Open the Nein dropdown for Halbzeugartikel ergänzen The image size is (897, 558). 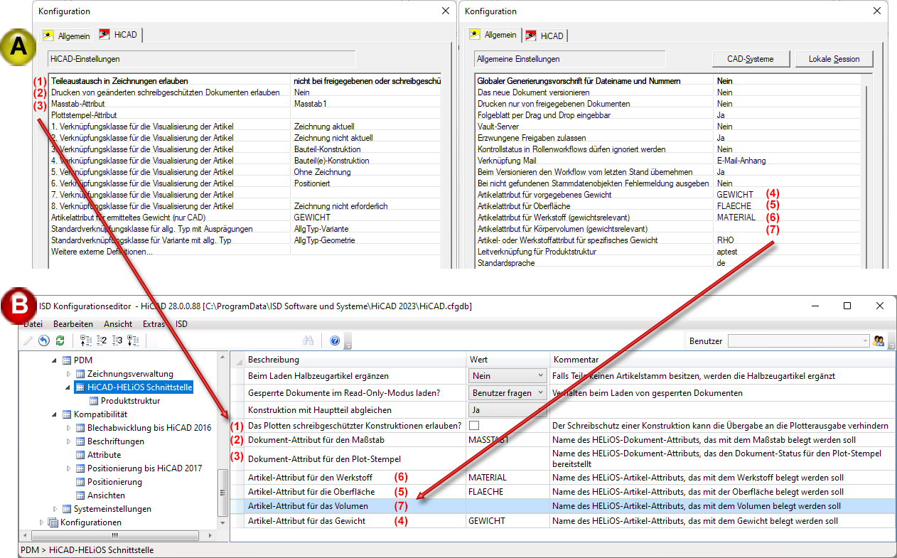[x=507, y=375]
